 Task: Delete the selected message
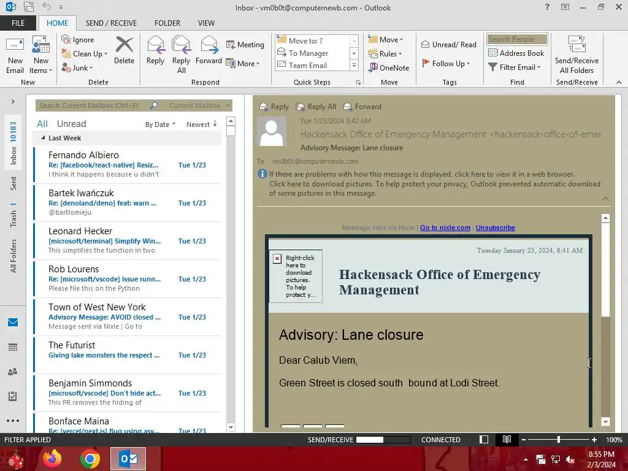124,50
